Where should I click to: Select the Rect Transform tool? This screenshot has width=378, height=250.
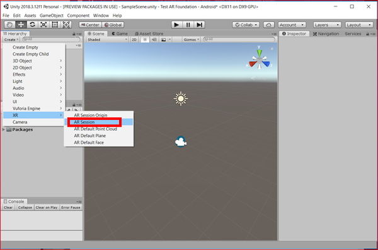pyautogui.click(x=55, y=25)
